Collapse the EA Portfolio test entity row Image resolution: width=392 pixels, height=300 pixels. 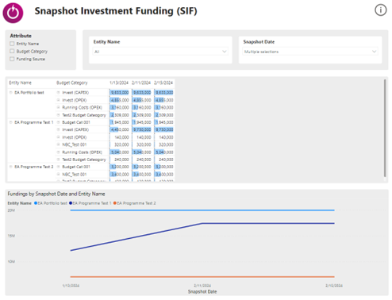11,93
